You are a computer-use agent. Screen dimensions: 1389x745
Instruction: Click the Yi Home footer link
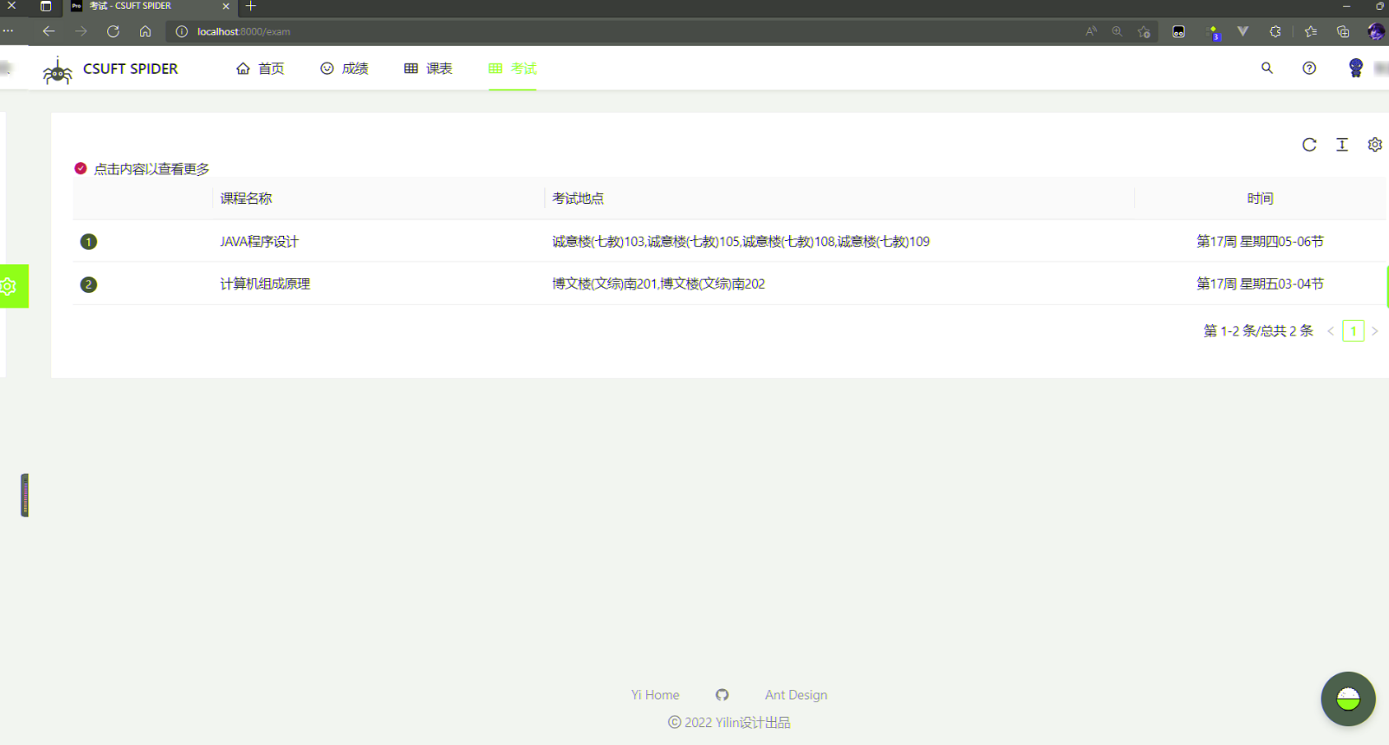[x=655, y=695]
